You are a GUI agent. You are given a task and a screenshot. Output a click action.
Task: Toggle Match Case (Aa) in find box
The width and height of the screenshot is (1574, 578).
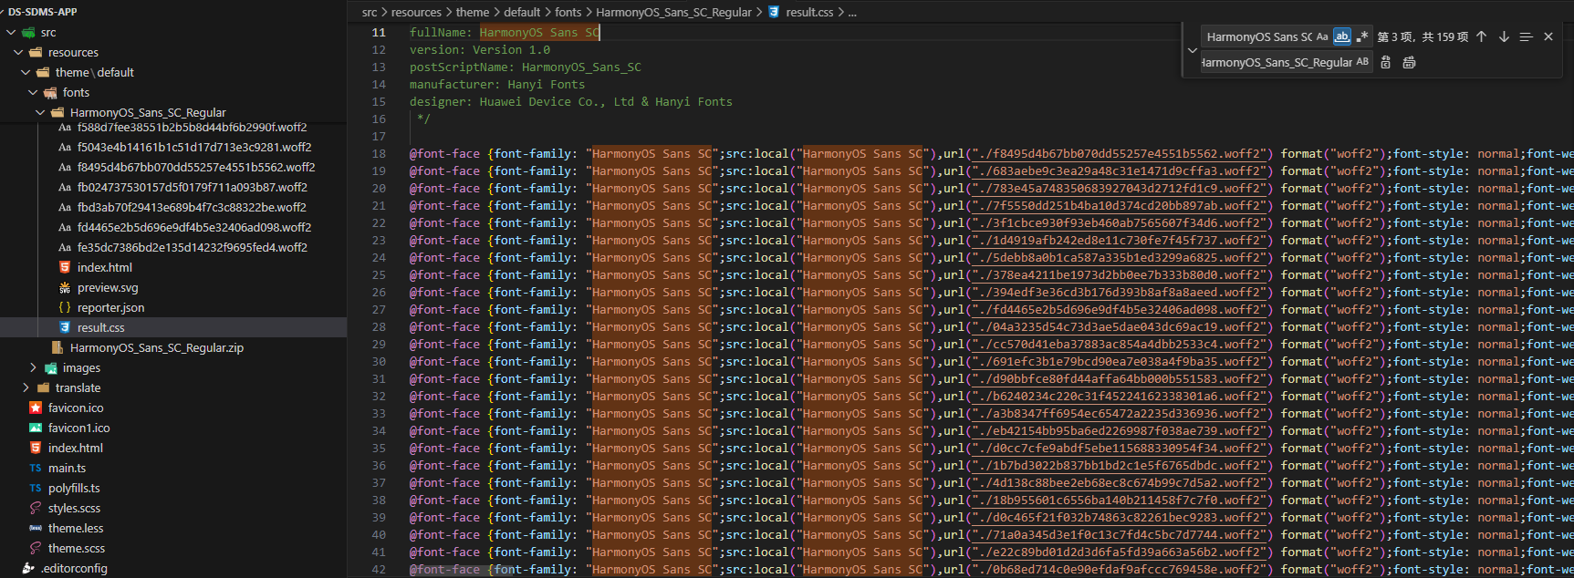pos(1322,36)
